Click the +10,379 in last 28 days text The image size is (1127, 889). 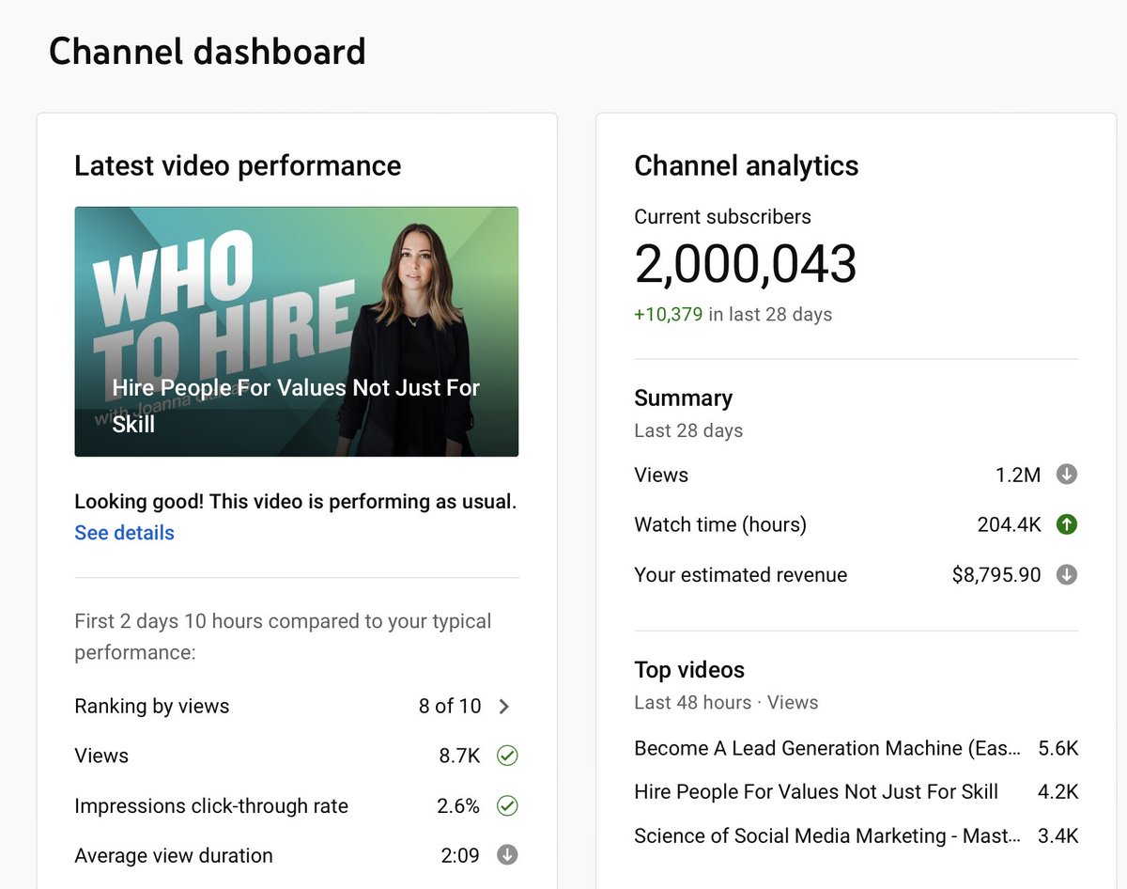[733, 314]
